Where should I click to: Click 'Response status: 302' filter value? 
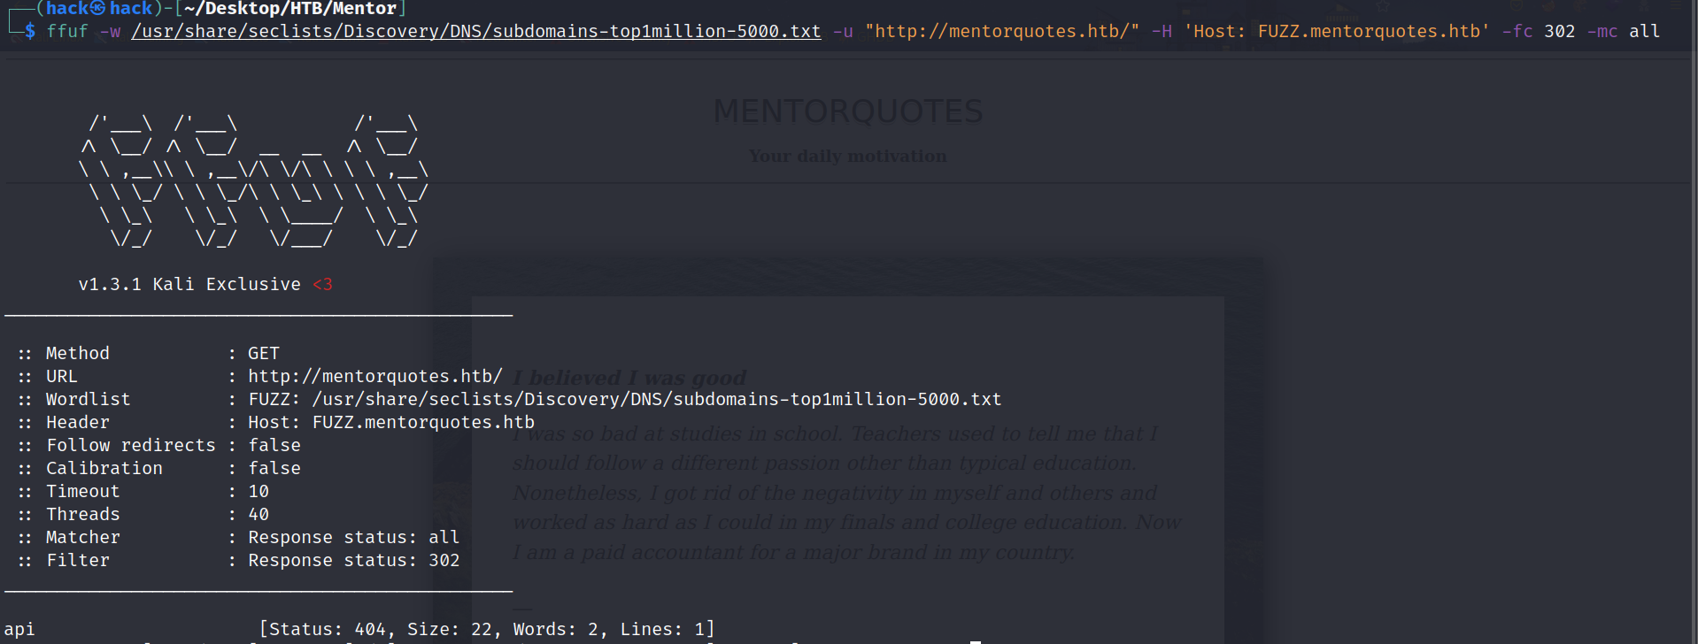coord(354,560)
